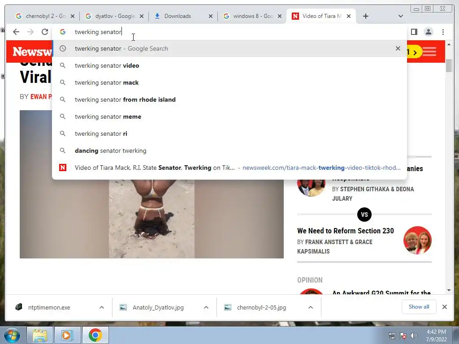Click author names Stephen Githaka & Deona Julary
This screenshot has height=344, width=459.
(x=373, y=193)
